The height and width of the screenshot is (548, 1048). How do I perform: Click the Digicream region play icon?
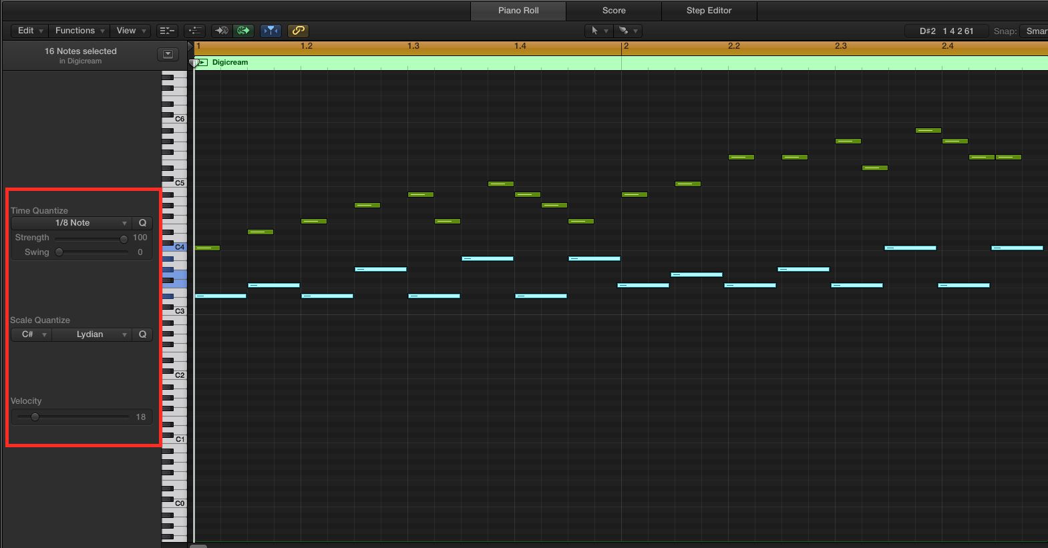[203, 62]
